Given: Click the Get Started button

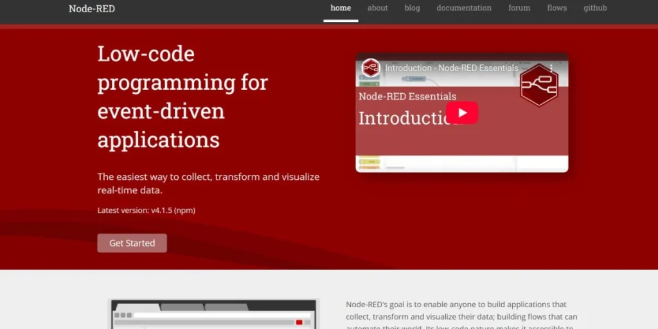Looking at the screenshot, I should [132, 243].
